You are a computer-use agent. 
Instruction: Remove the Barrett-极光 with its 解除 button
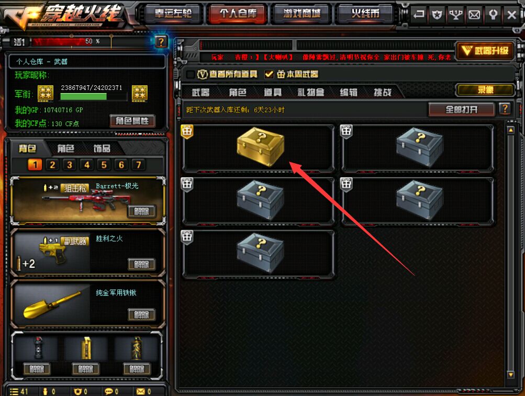coord(142,211)
